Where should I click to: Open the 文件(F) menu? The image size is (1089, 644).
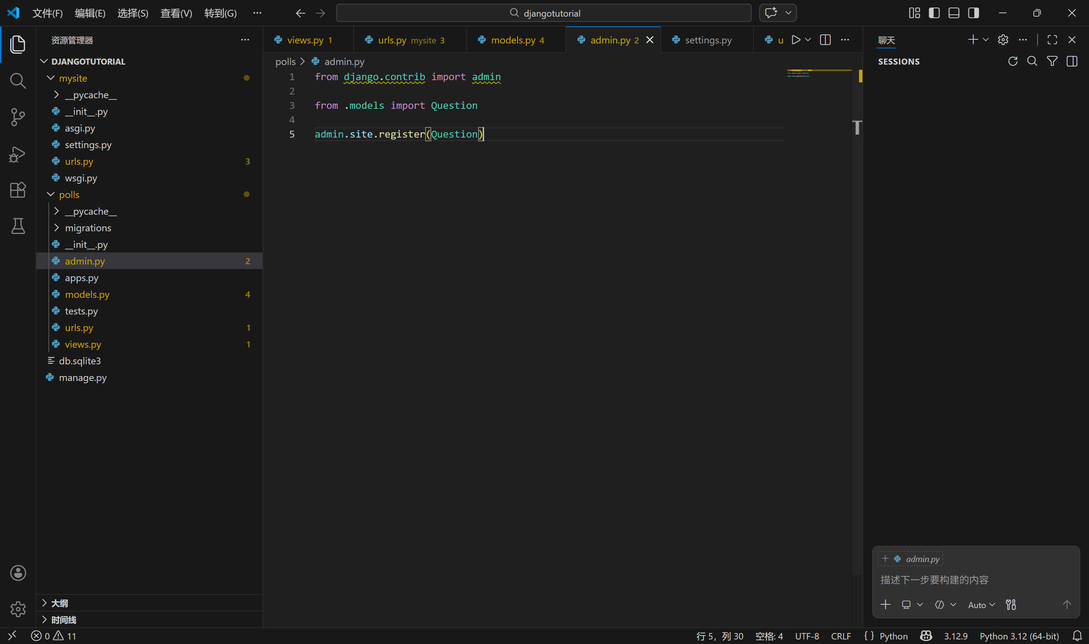(47, 13)
